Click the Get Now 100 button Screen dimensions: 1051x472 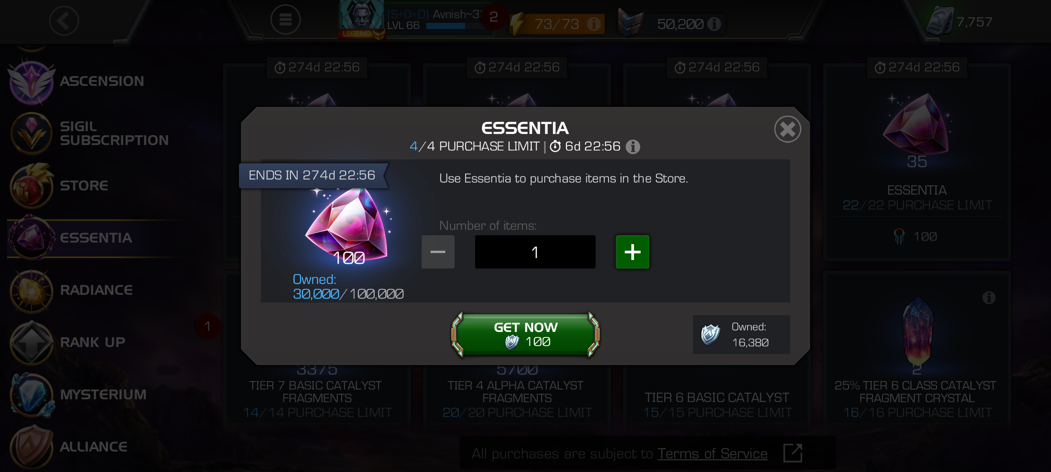pos(525,334)
